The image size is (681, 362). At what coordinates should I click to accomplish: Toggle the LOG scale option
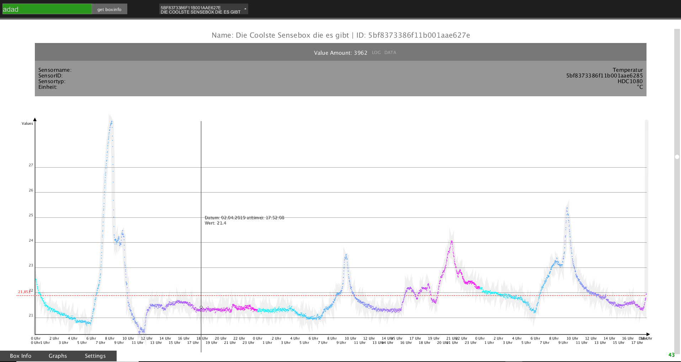(376, 53)
